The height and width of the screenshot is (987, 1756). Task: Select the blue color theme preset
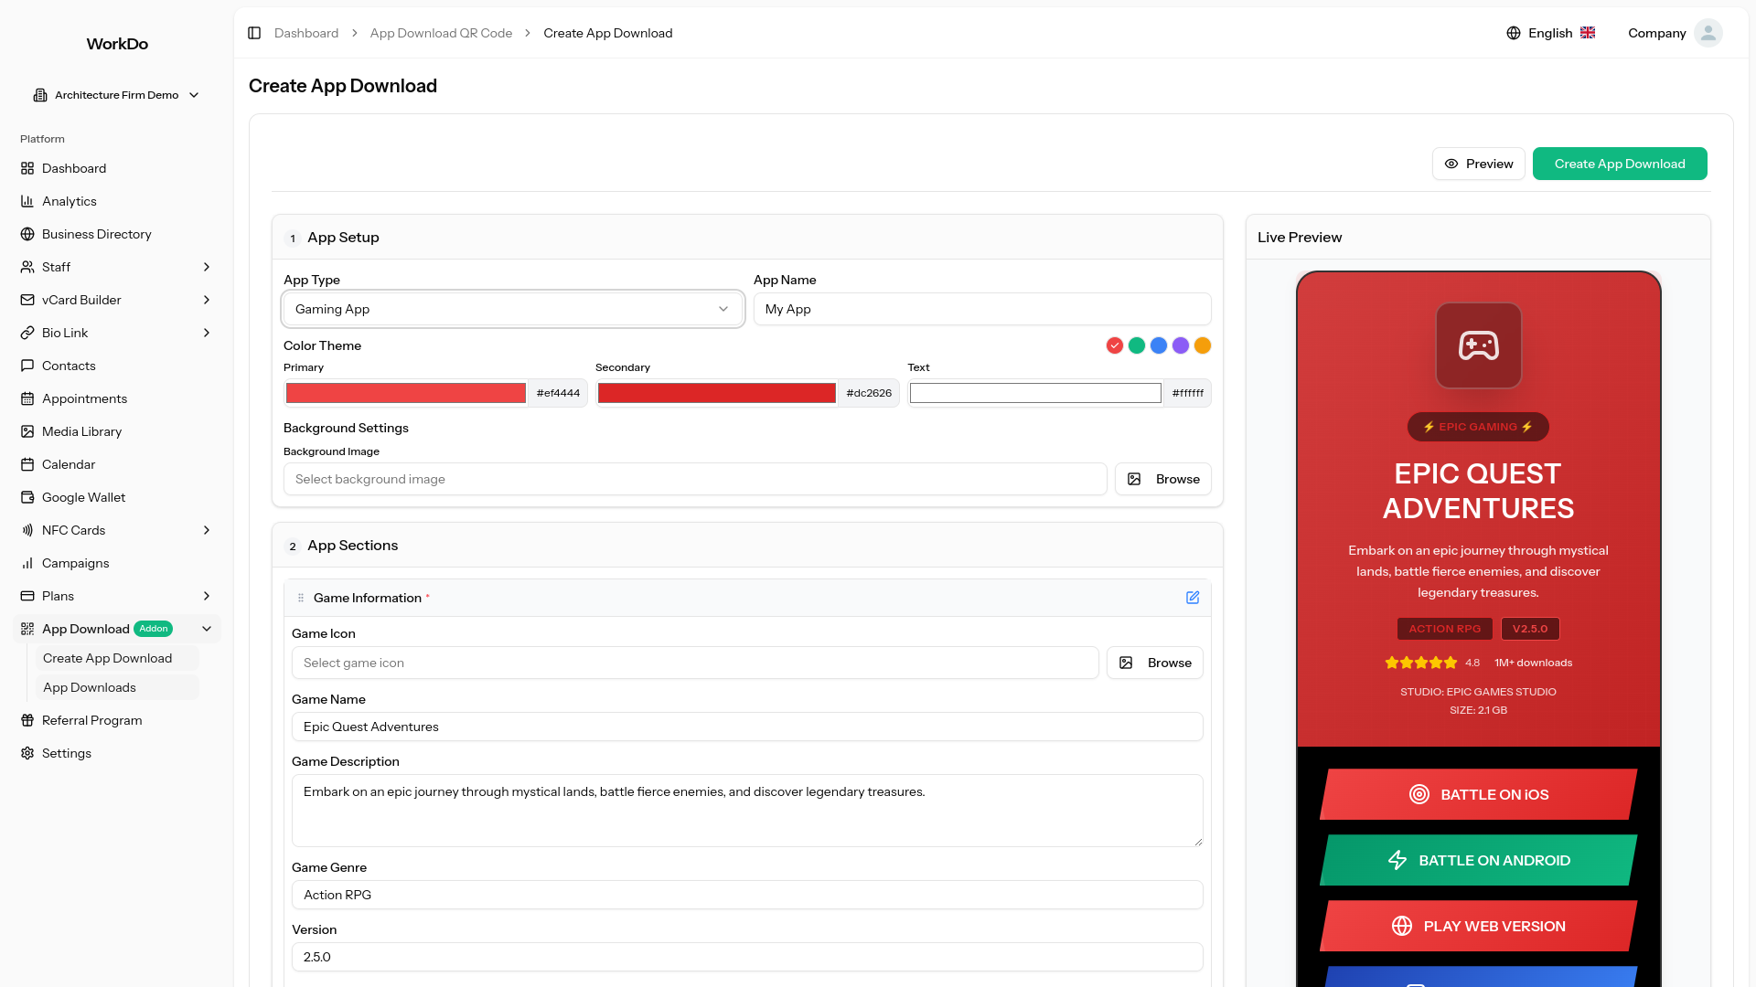[x=1159, y=345]
